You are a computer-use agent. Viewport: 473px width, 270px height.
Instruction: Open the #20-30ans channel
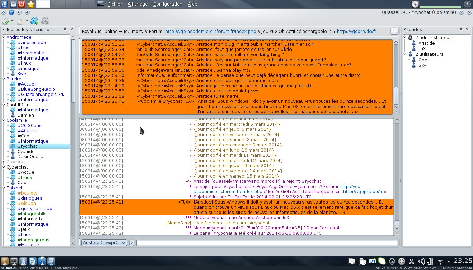(x=29, y=126)
